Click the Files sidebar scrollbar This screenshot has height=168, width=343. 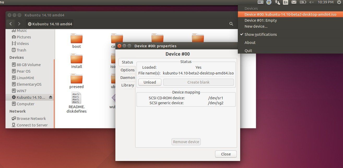[x=54, y=94]
